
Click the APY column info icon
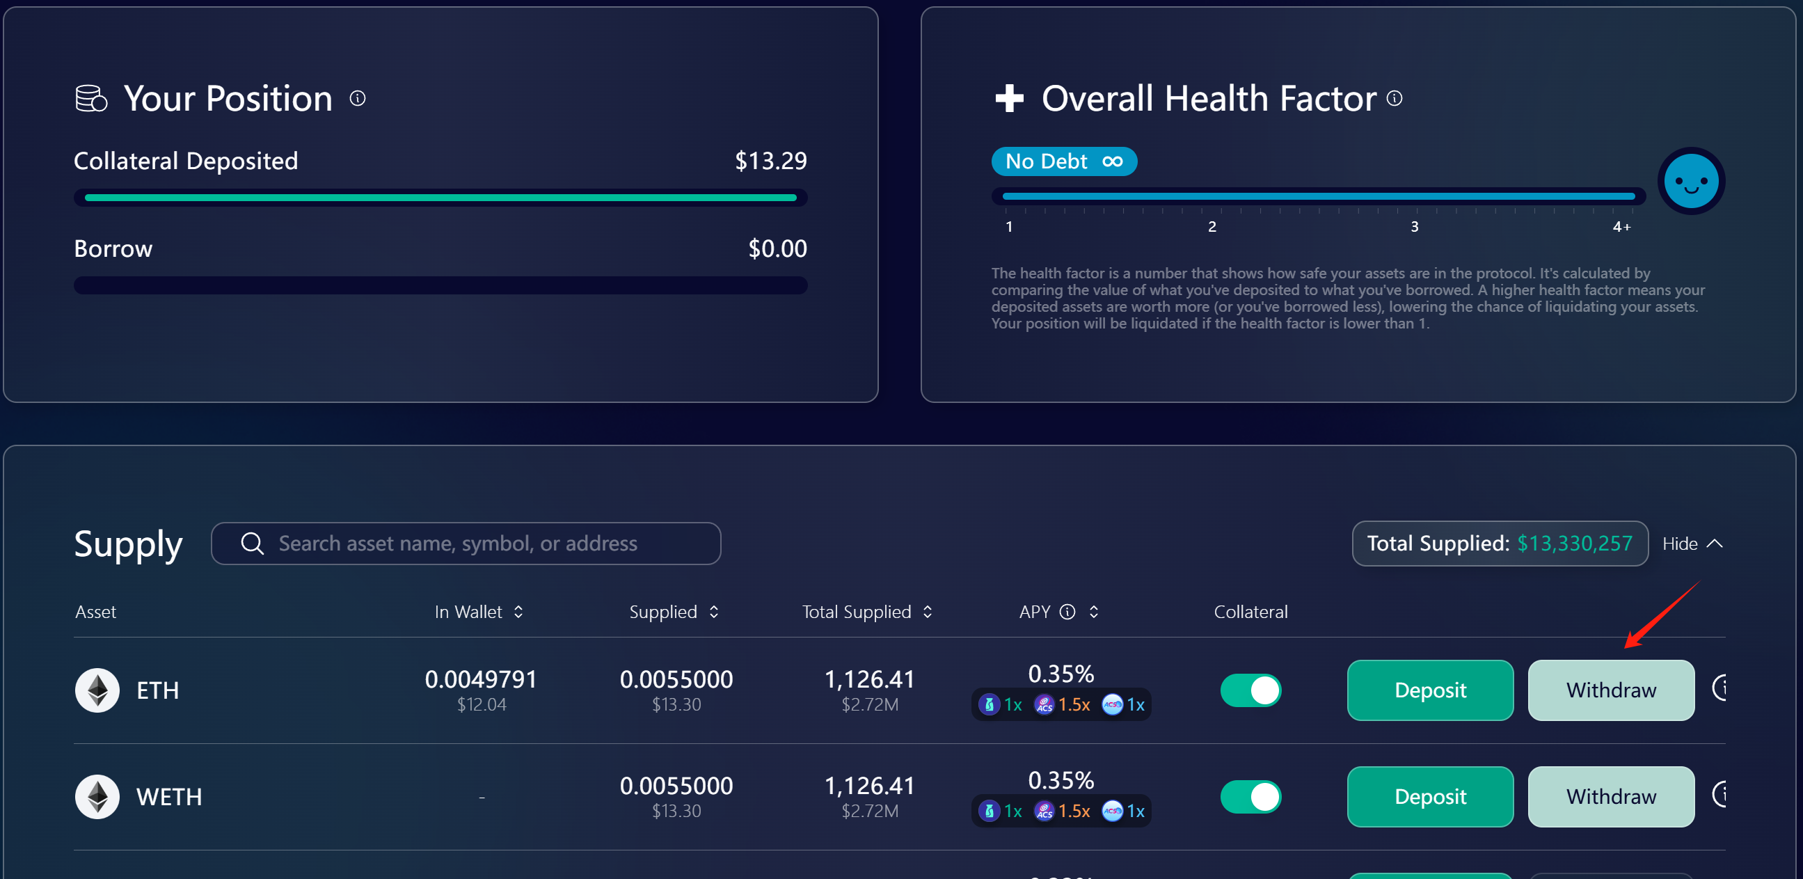pos(1067,612)
